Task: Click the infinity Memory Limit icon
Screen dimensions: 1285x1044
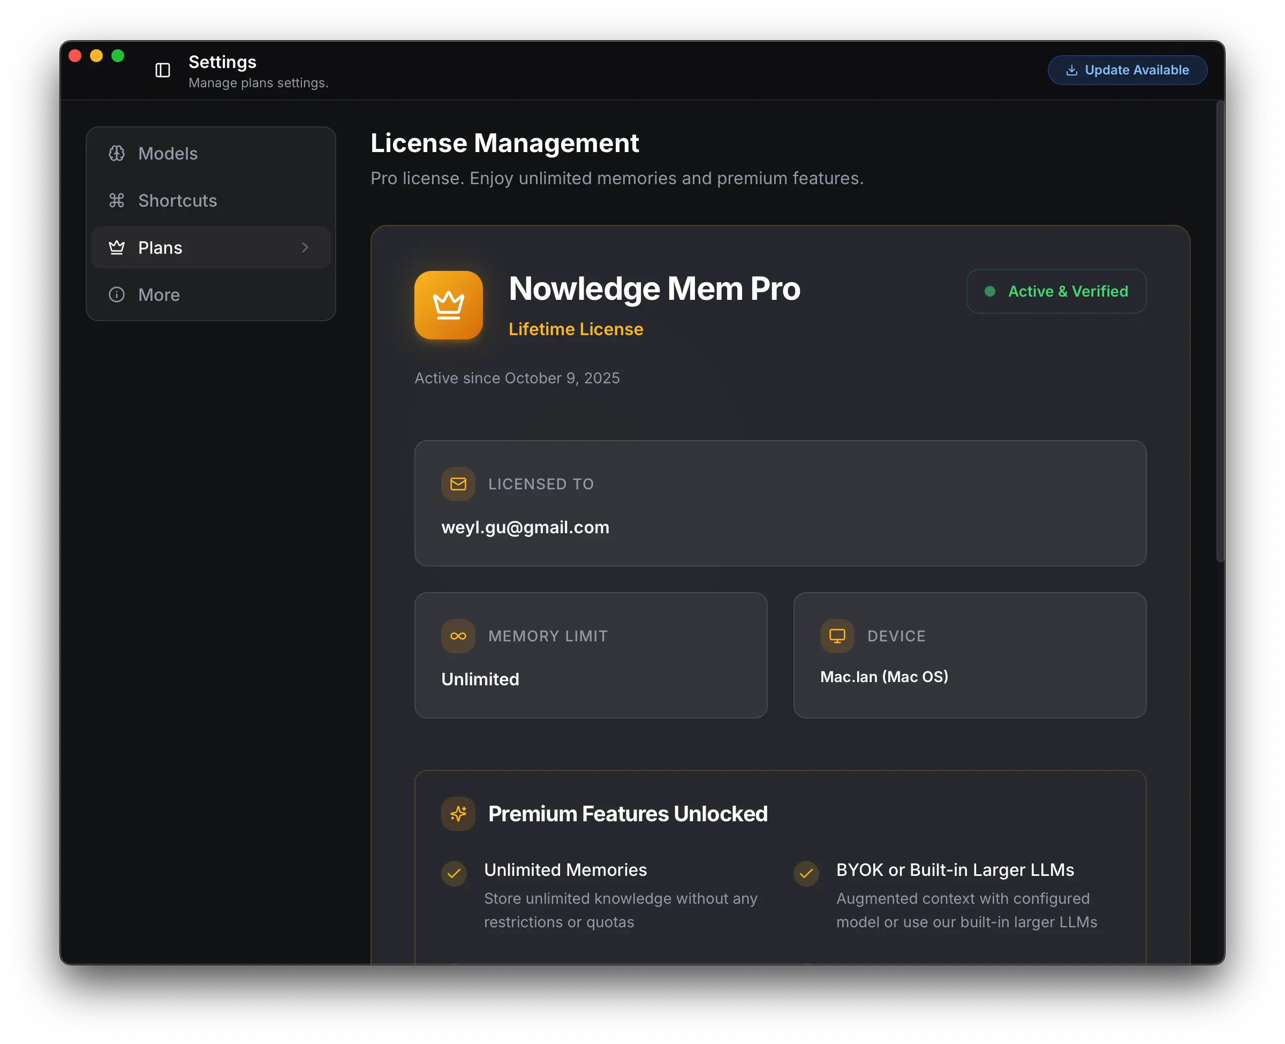Action: tap(458, 636)
